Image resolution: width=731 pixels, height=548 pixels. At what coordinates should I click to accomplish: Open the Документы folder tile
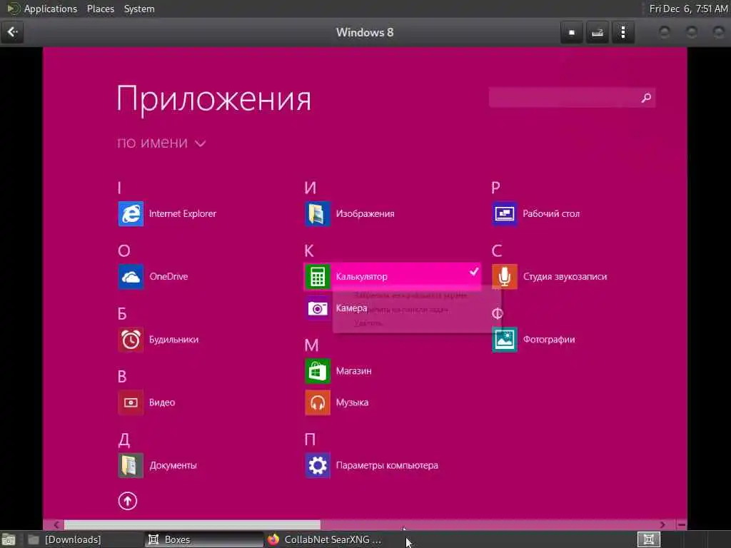(x=157, y=465)
